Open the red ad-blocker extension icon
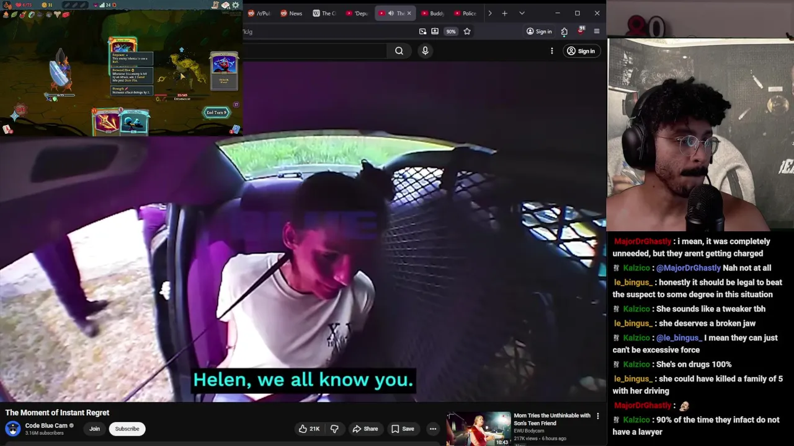 [x=581, y=31]
